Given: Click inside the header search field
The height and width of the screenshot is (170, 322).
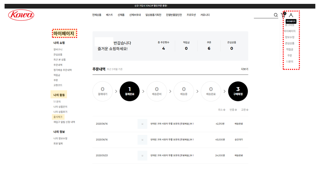Looking at the screenshot, I should point(263,15).
